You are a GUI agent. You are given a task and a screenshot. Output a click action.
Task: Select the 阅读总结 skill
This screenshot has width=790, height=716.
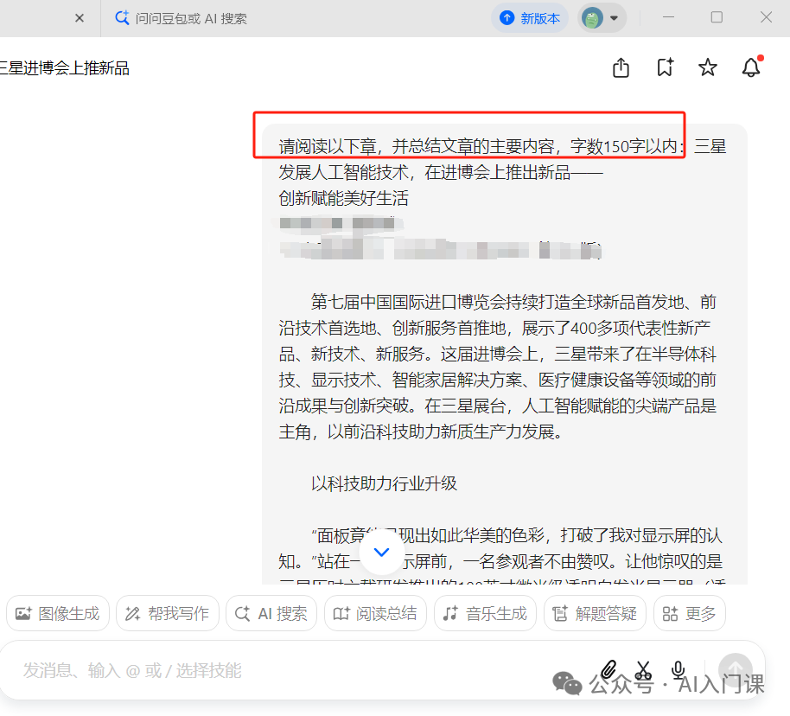375,614
